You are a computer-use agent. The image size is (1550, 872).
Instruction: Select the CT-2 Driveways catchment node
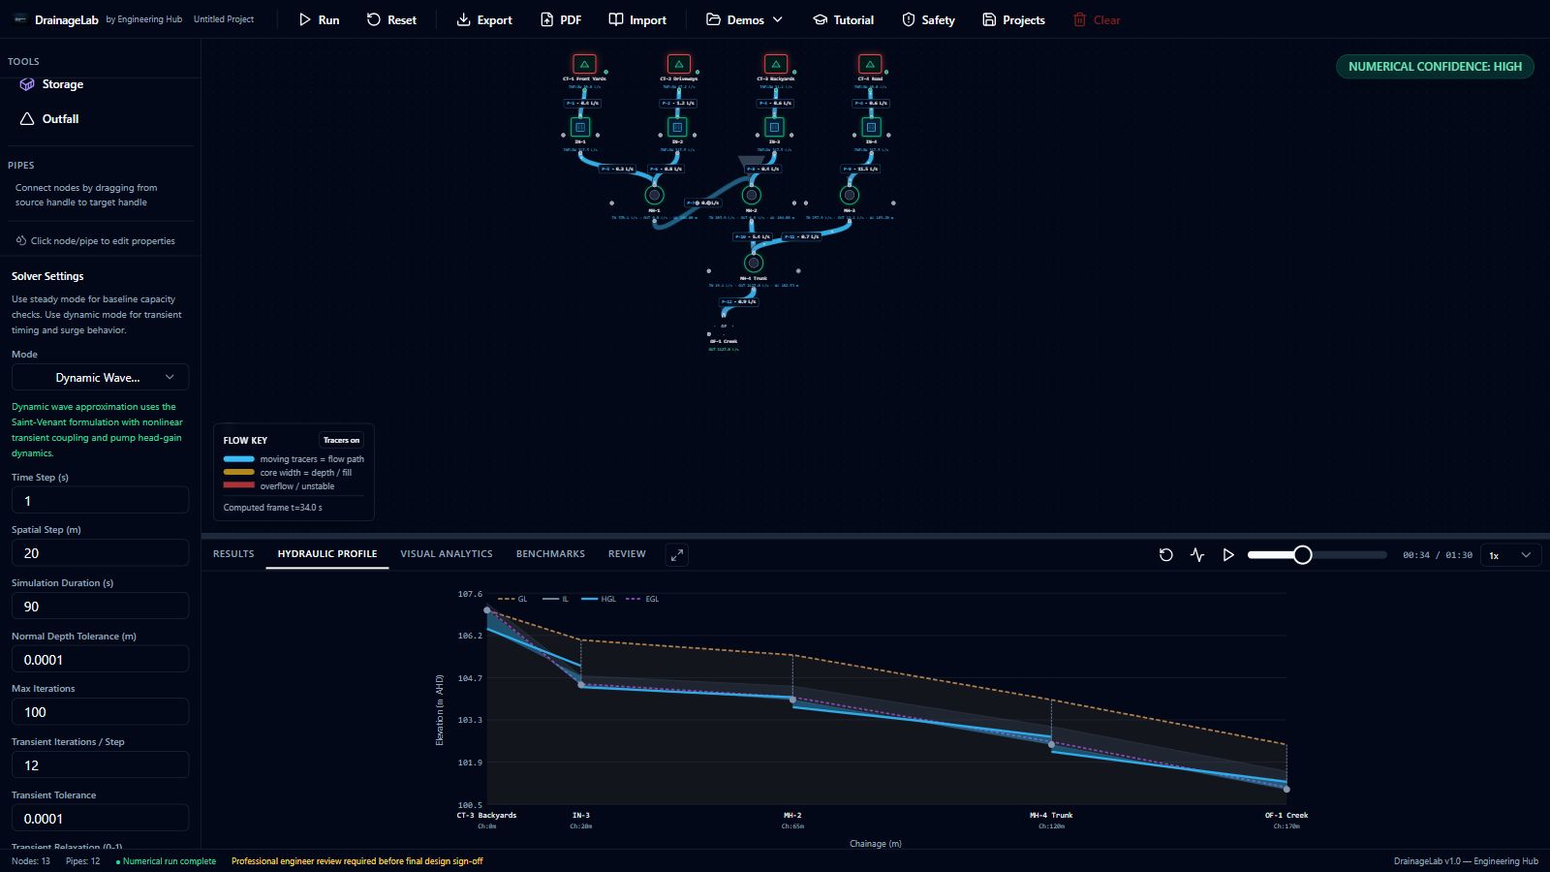[679, 64]
